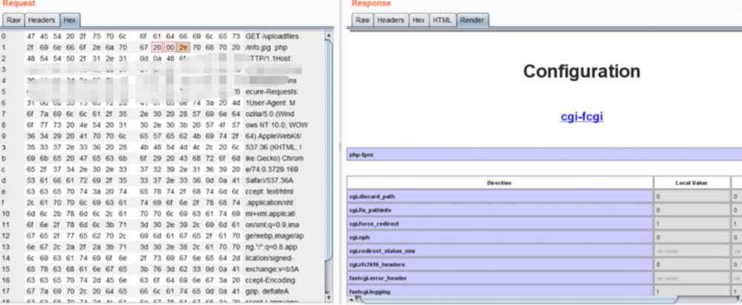Screen dimensions: 742x305
Task: Click the left arrow of the response horizontal scrollbar
Action: pyautogui.click(x=351, y=300)
